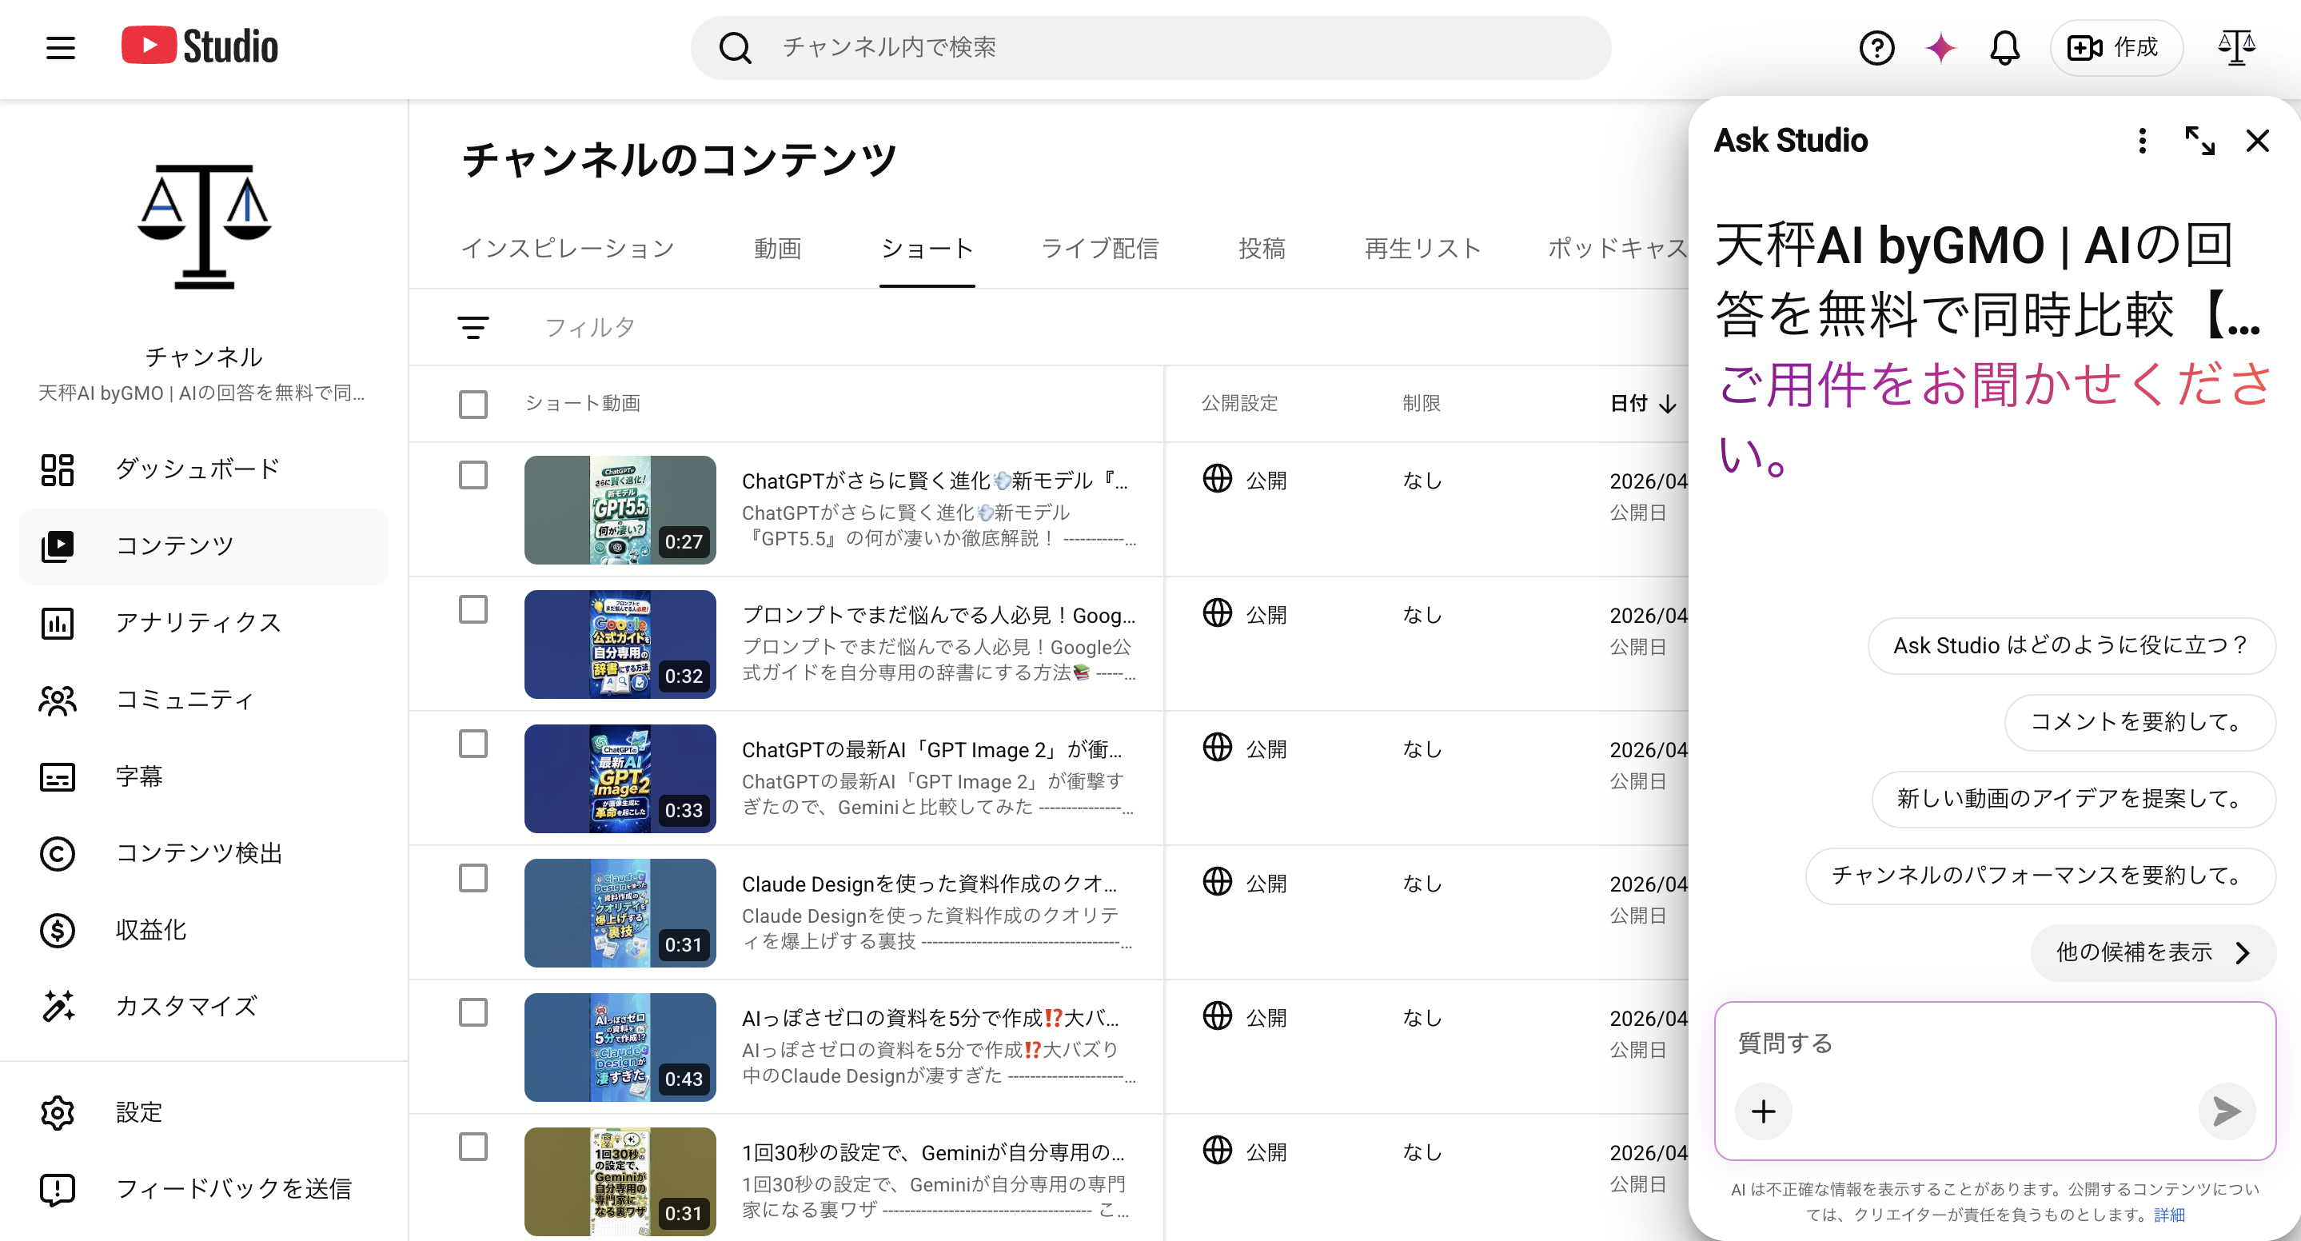Click the Create (作成) button
This screenshot has width=2301, height=1241.
(x=2116, y=47)
